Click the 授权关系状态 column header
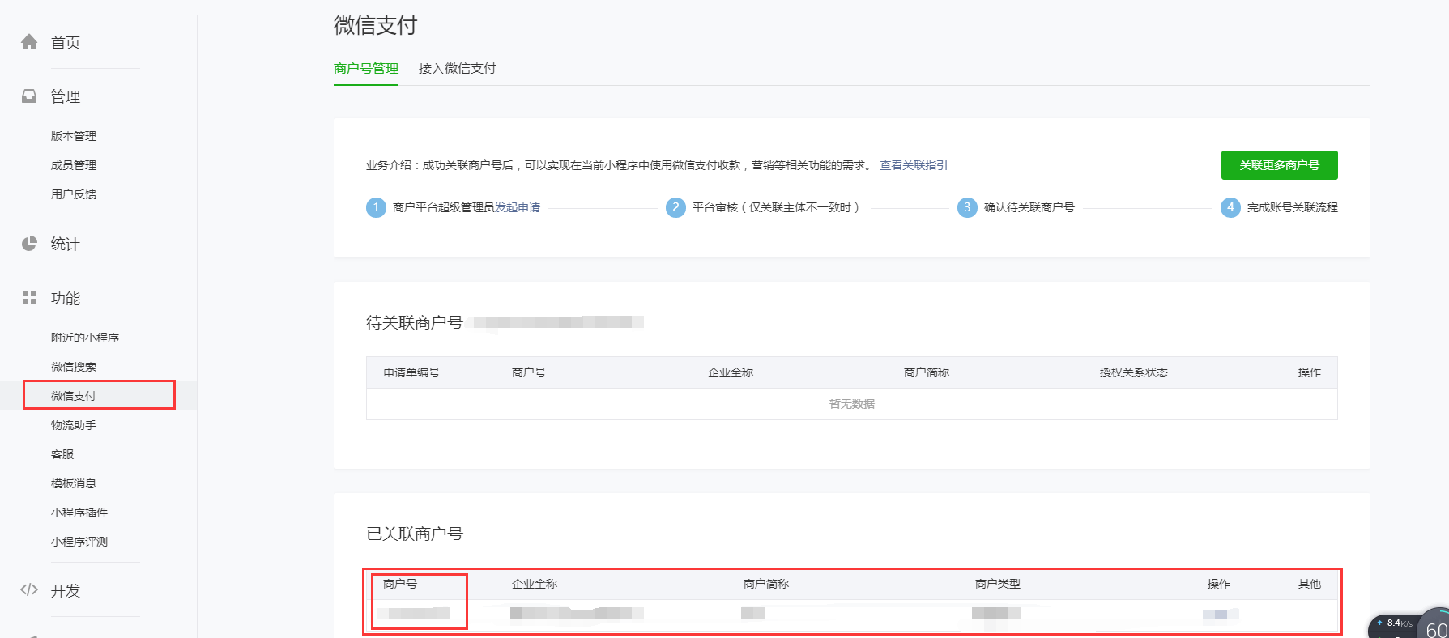 [x=1134, y=372]
